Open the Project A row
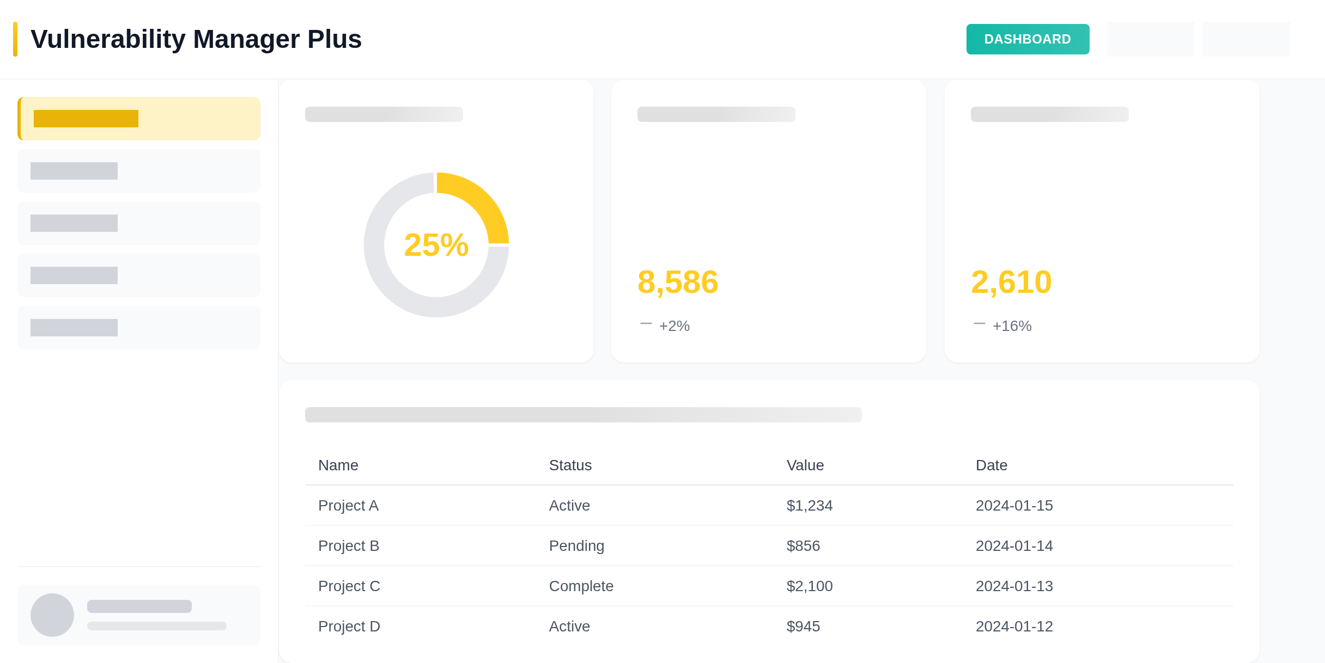Screen dimensions: 1325x663 (x=348, y=506)
